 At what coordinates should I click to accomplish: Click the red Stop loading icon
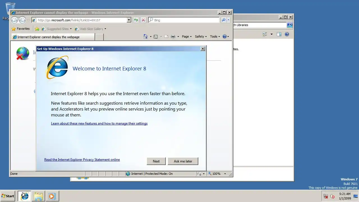(x=143, y=20)
